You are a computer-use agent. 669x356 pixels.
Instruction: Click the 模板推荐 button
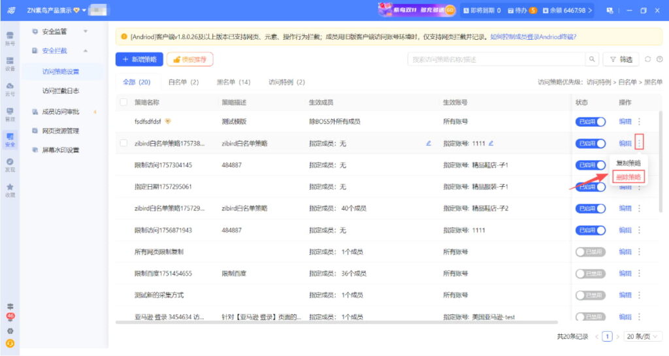[190, 59]
